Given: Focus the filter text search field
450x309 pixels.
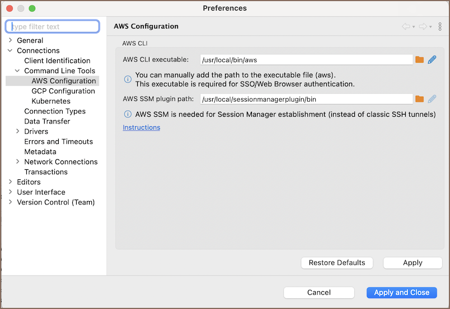Looking at the screenshot, I should point(53,26).
